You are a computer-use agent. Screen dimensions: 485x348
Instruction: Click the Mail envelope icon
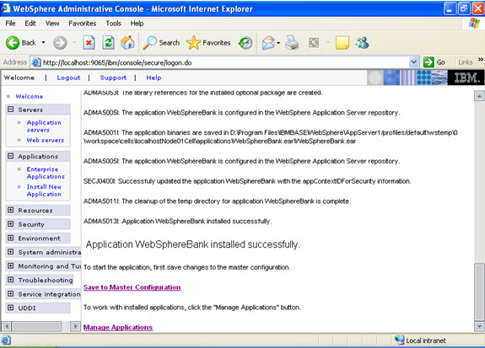coord(268,43)
